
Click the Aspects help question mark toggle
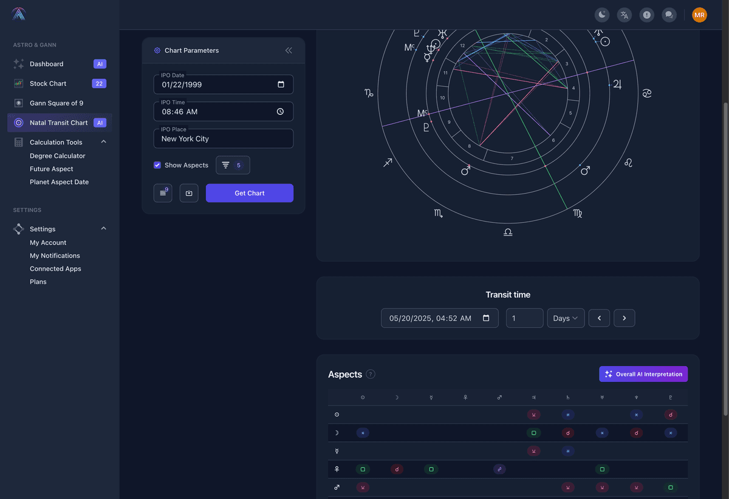pyautogui.click(x=371, y=374)
